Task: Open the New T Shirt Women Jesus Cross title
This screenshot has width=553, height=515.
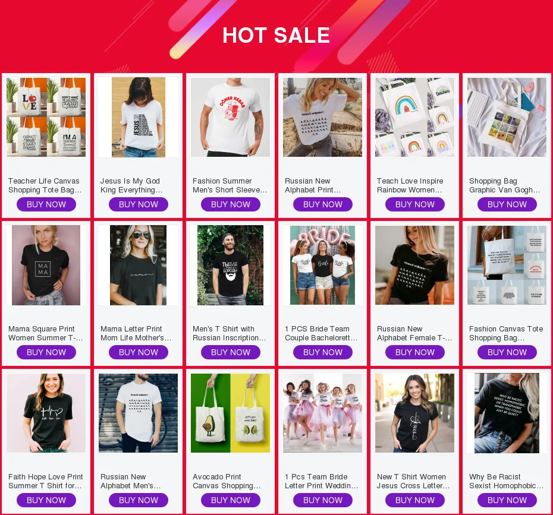Action: (x=413, y=481)
